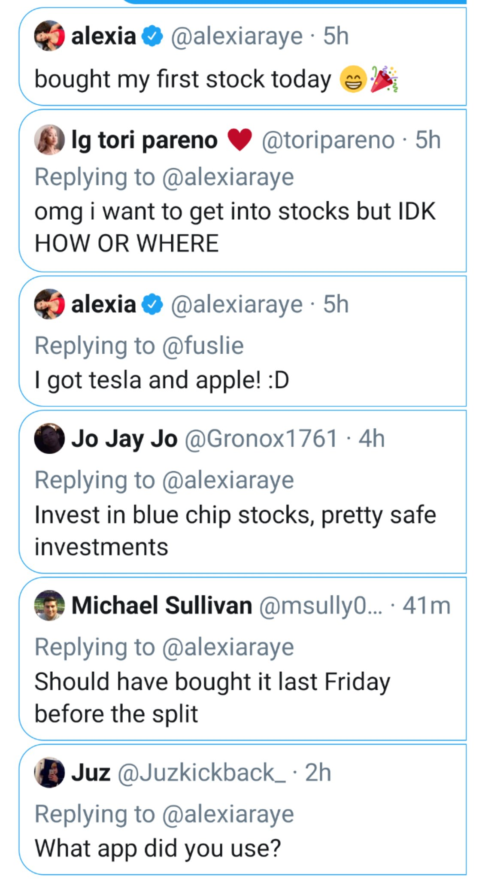This screenshot has width=485, height=879.
Task: Open the @Juzkickback_ handle
Action: (201, 772)
